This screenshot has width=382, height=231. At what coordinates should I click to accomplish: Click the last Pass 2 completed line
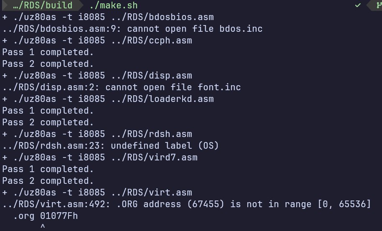[x=48, y=181]
